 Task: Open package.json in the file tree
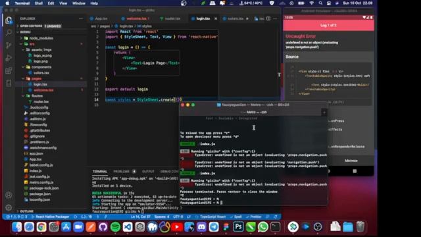coord(39,194)
